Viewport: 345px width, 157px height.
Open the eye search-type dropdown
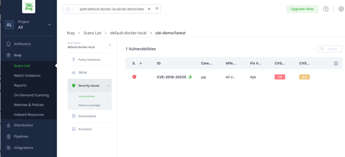click(x=70, y=9)
